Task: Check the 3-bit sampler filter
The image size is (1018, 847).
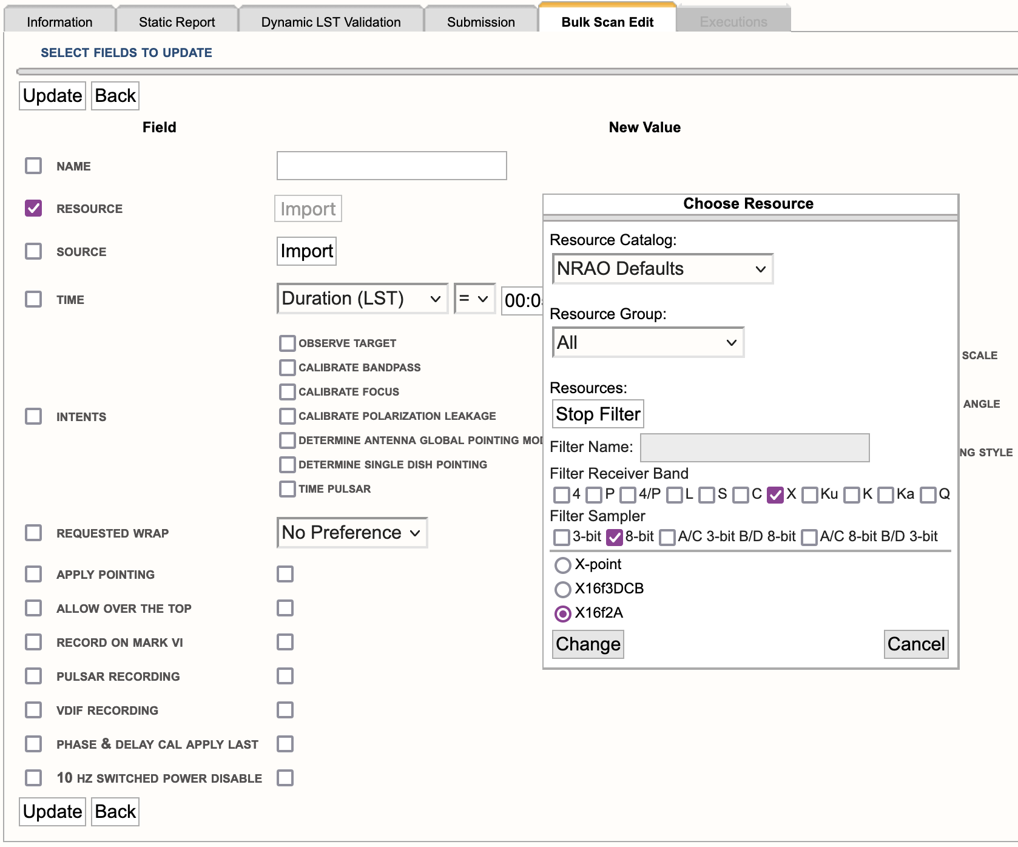Action: [562, 537]
